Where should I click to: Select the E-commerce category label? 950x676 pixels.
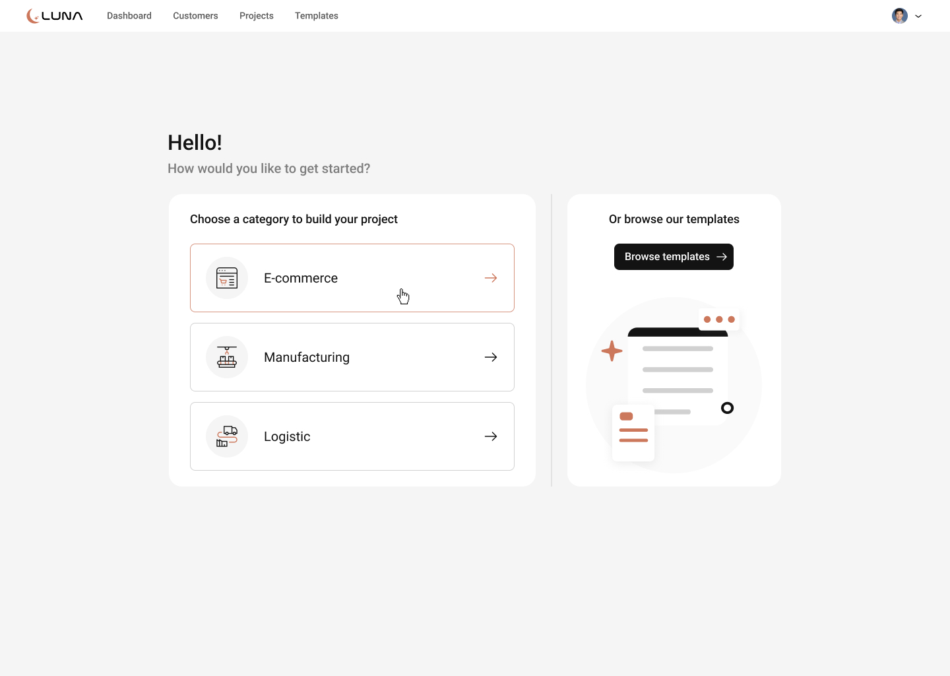(x=301, y=279)
